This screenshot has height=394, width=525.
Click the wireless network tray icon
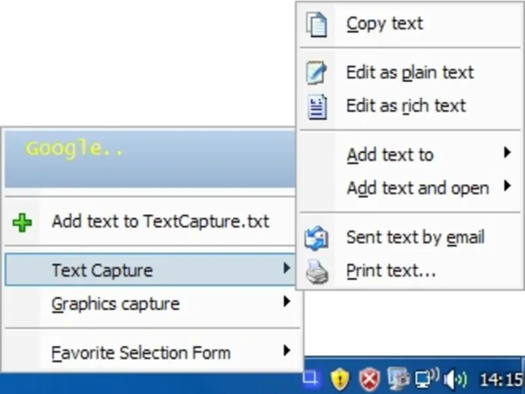click(x=427, y=378)
